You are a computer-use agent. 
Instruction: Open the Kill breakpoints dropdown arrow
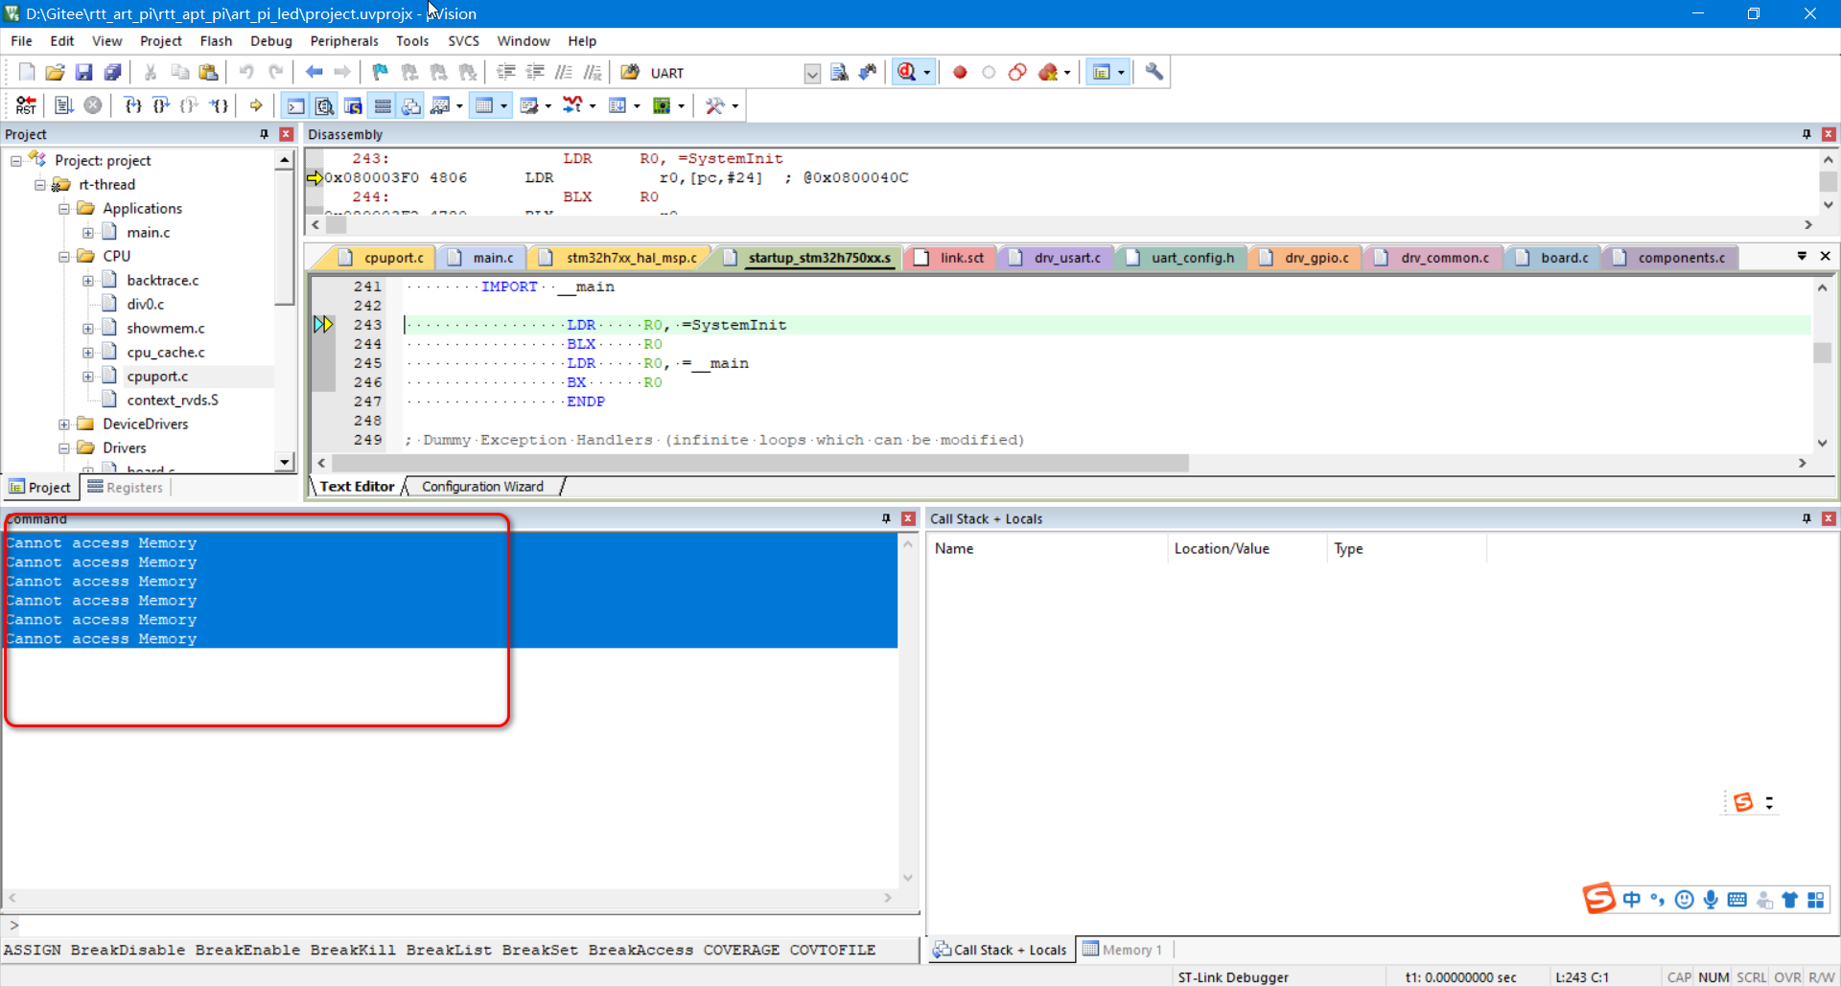pyautogui.click(x=1066, y=73)
